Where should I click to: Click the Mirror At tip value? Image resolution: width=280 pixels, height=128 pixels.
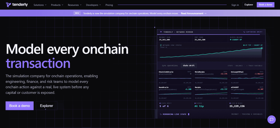click(199, 106)
